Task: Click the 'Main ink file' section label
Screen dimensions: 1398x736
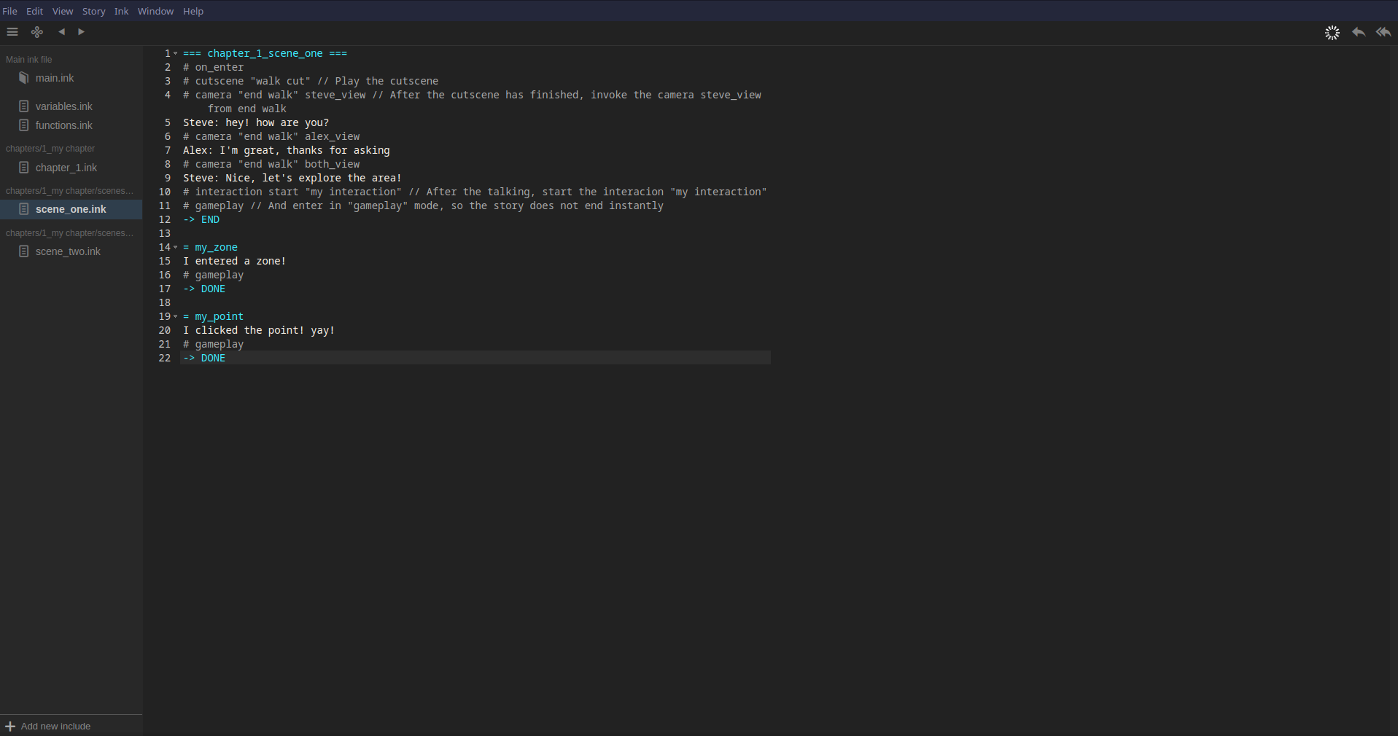Action: tap(29, 60)
